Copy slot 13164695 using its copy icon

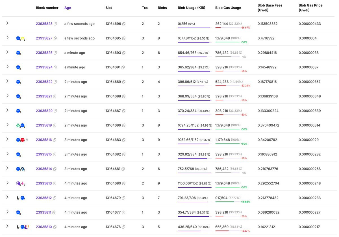[124, 38]
